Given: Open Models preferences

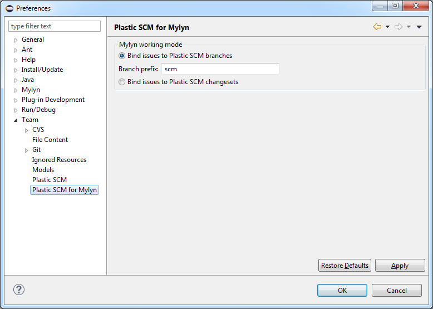Looking at the screenshot, I should click(43, 170).
